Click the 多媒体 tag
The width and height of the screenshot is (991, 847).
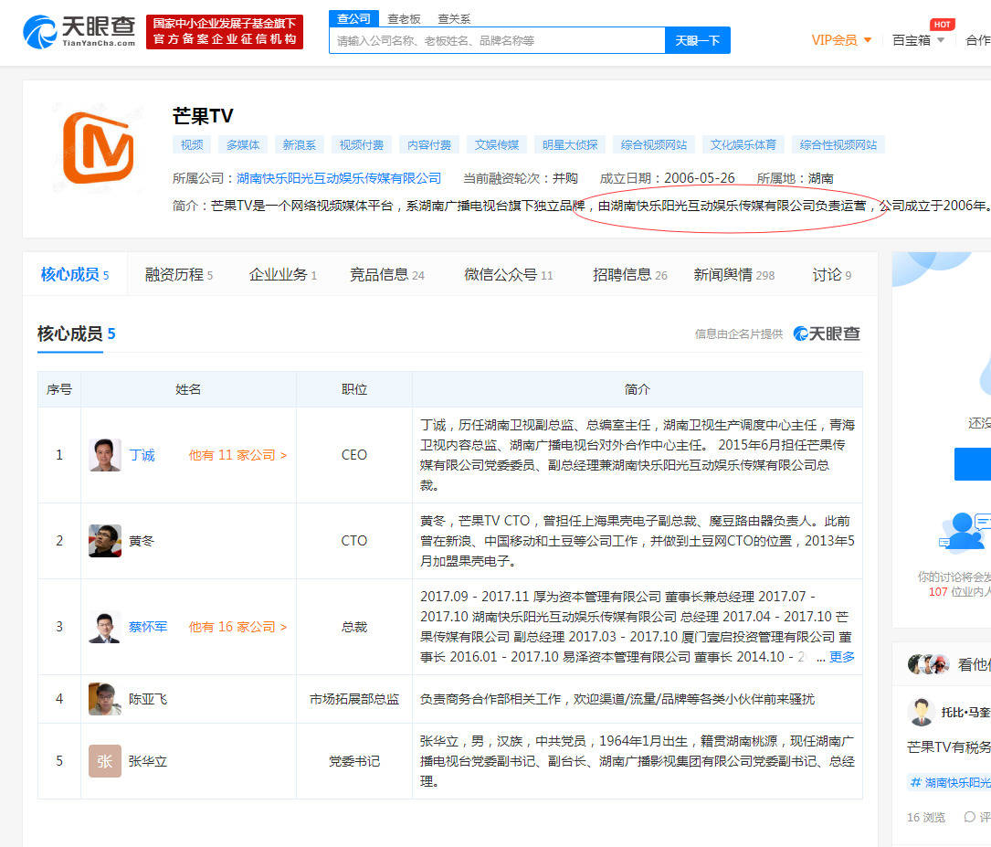243,144
